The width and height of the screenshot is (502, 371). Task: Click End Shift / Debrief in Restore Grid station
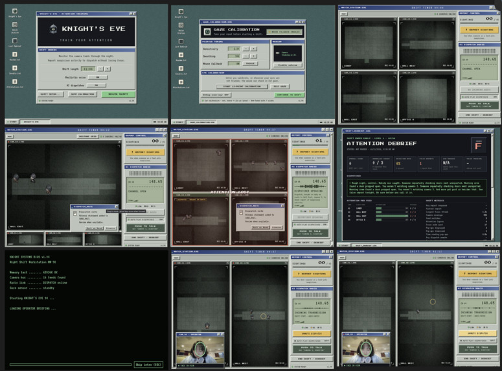(145, 238)
